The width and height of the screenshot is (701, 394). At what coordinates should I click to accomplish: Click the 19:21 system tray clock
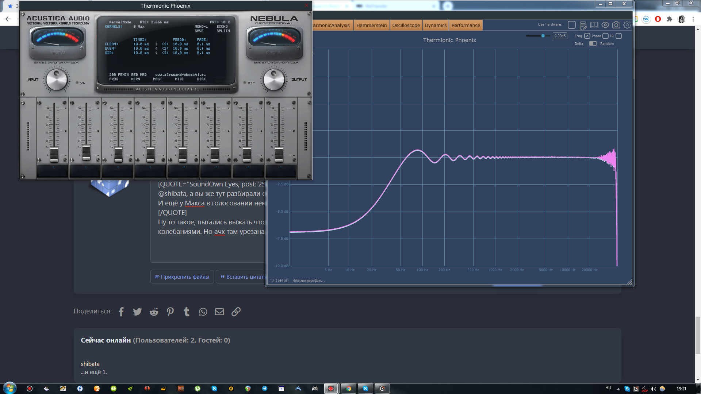click(x=681, y=389)
